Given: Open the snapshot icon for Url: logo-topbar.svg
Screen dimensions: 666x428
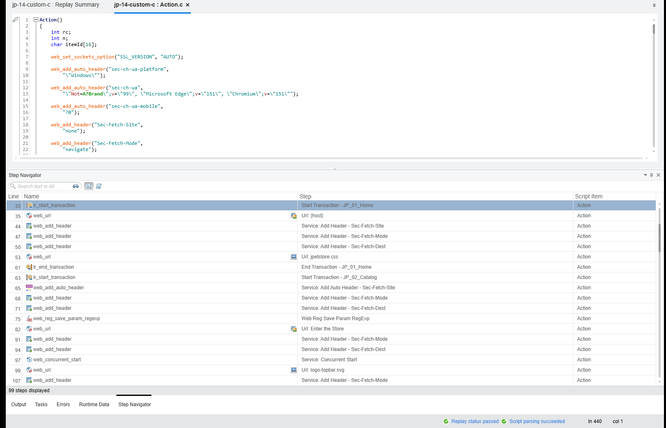Looking at the screenshot, I should pyautogui.click(x=294, y=370).
